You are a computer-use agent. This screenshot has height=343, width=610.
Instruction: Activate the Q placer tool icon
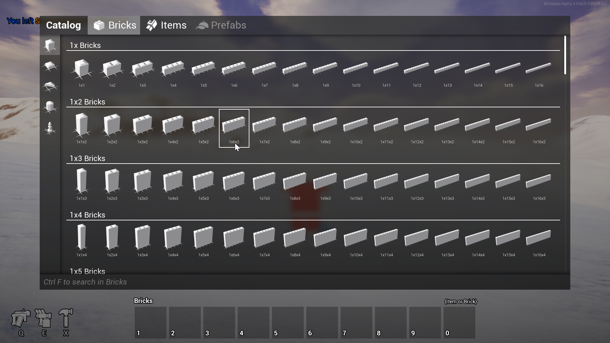[21, 318]
